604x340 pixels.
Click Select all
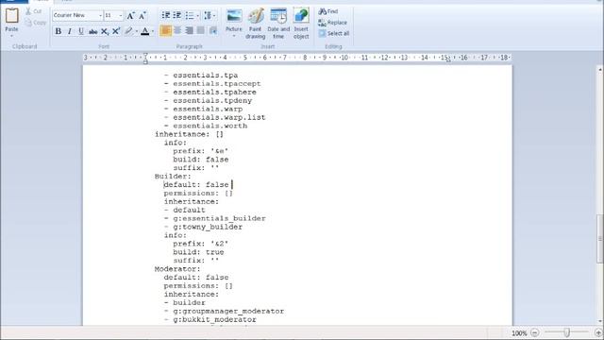pos(334,34)
